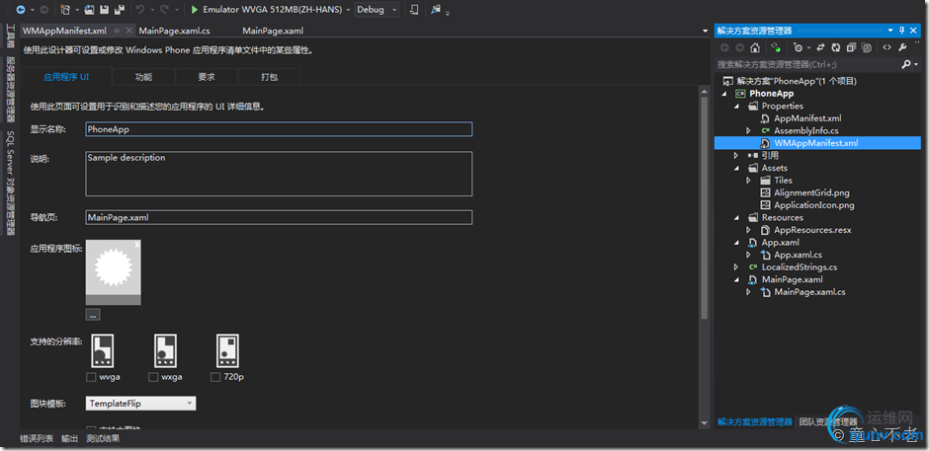Viewport: 929px width, 451px height.
Task: Click the Save All toolbar icon
Action: coord(119,10)
